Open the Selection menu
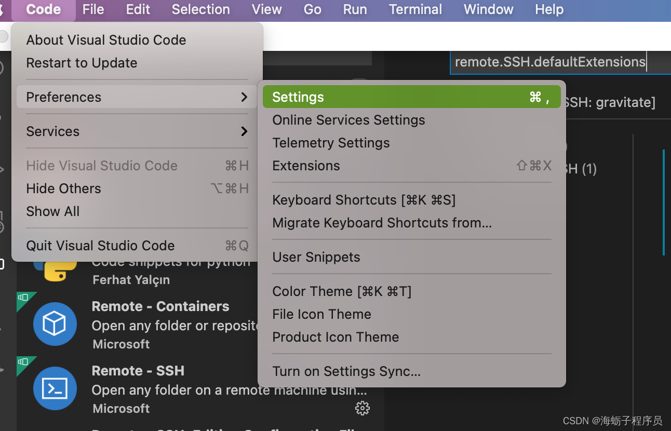The image size is (671, 431). pos(200,9)
